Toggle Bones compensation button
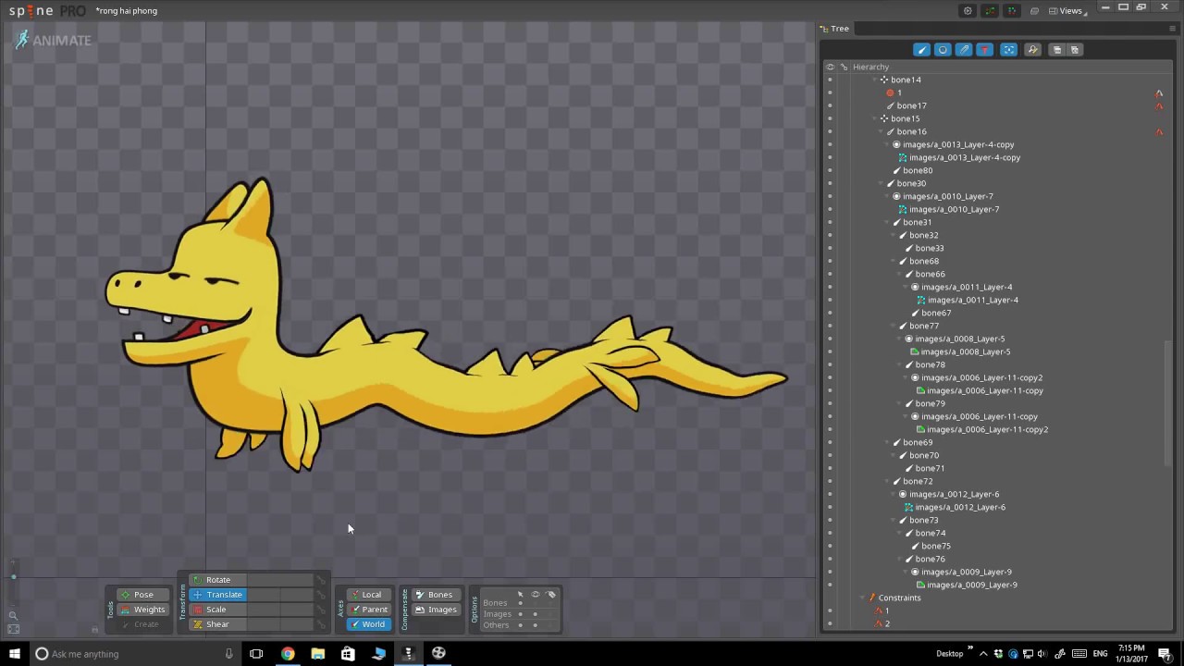This screenshot has height=666, width=1184. [x=434, y=595]
